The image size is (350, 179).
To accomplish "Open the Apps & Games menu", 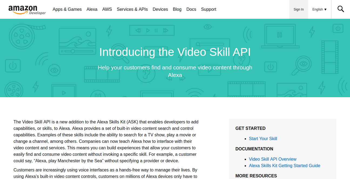I will (67, 9).
